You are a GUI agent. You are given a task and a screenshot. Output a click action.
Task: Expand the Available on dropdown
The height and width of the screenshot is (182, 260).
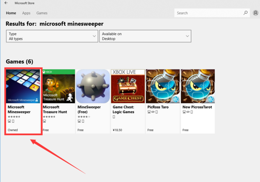(145, 36)
